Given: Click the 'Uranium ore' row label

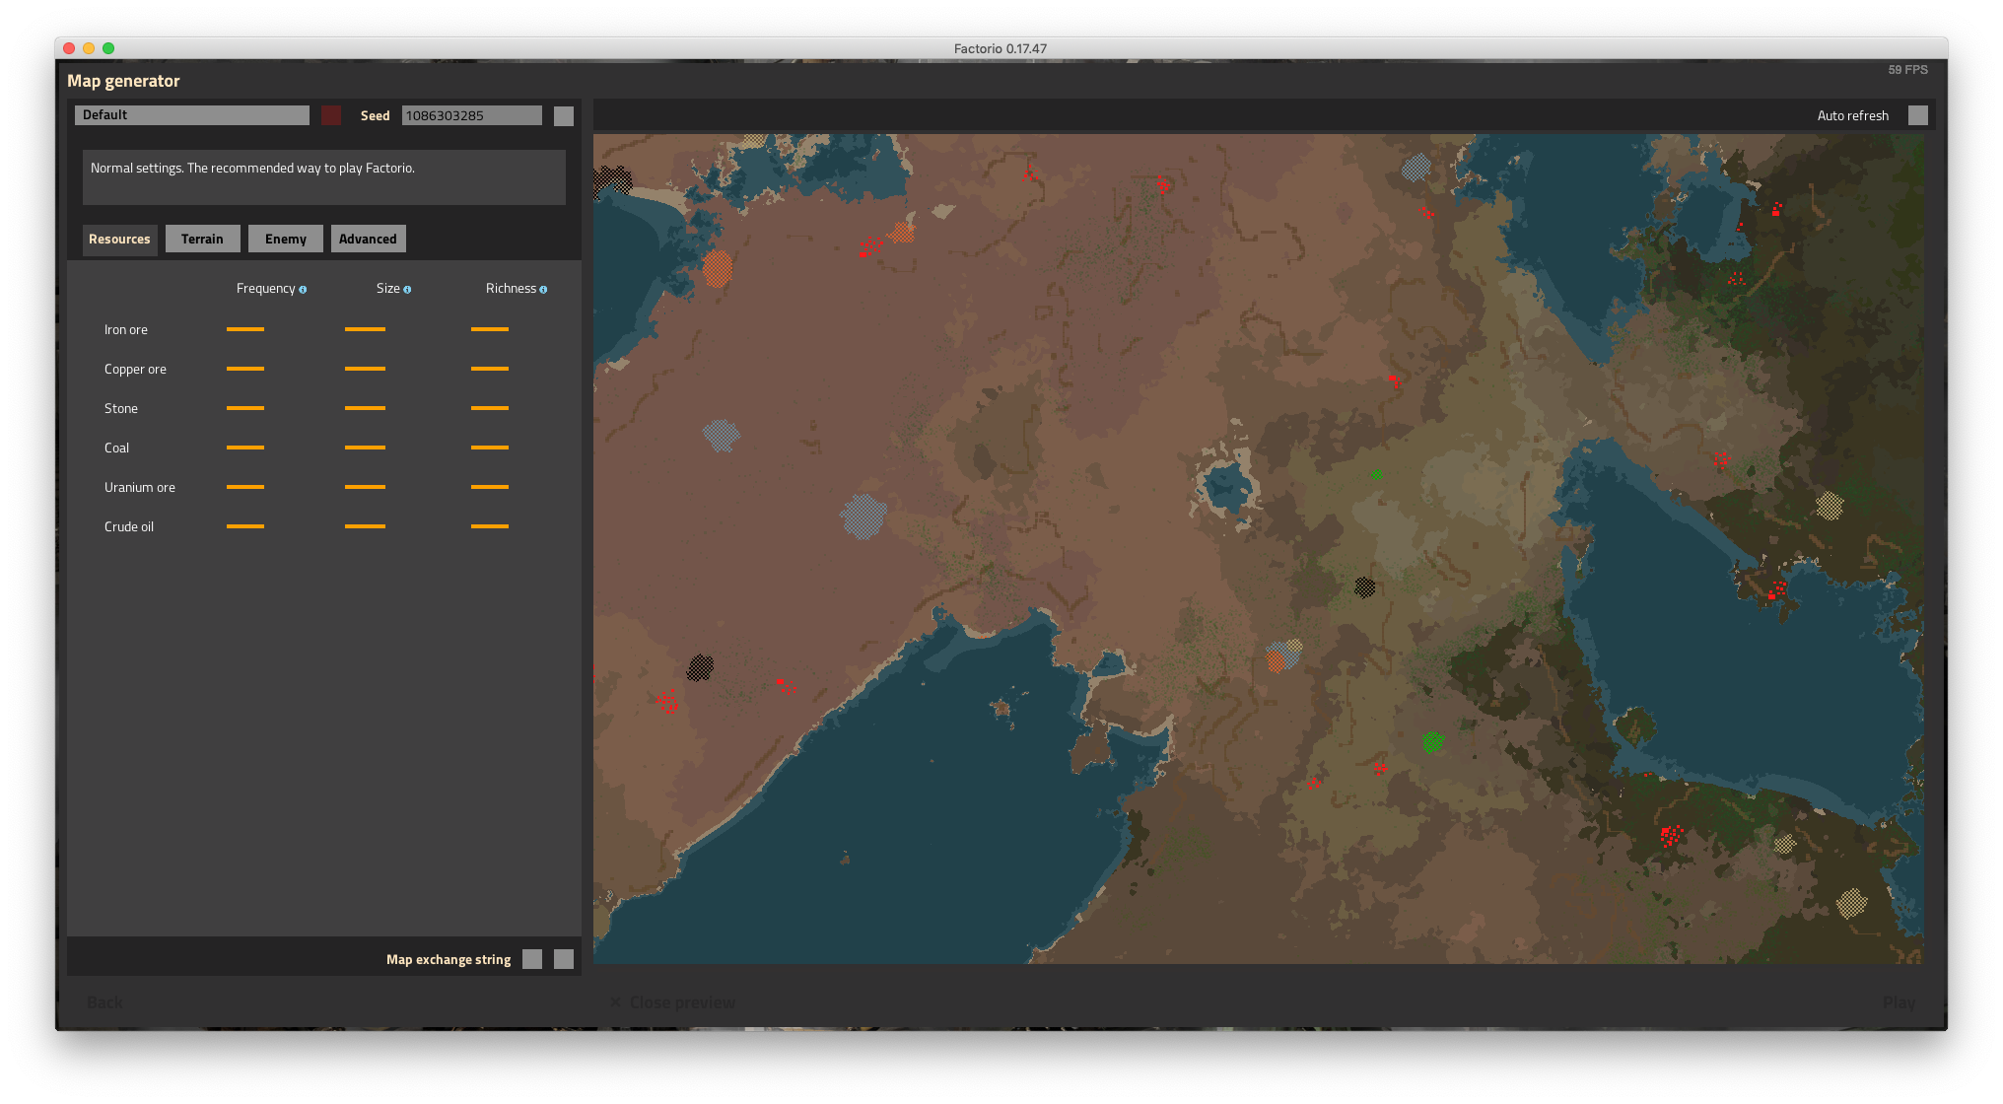Looking at the screenshot, I should click(140, 488).
